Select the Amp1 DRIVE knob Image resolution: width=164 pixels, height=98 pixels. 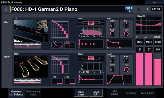(x=112, y=25)
